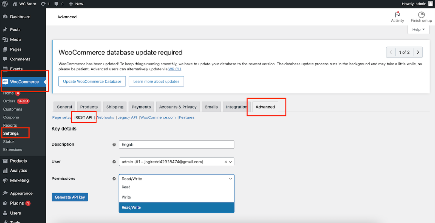Switch to the Payments tab
This screenshot has height=223, width=435.
tap(141, 107)
